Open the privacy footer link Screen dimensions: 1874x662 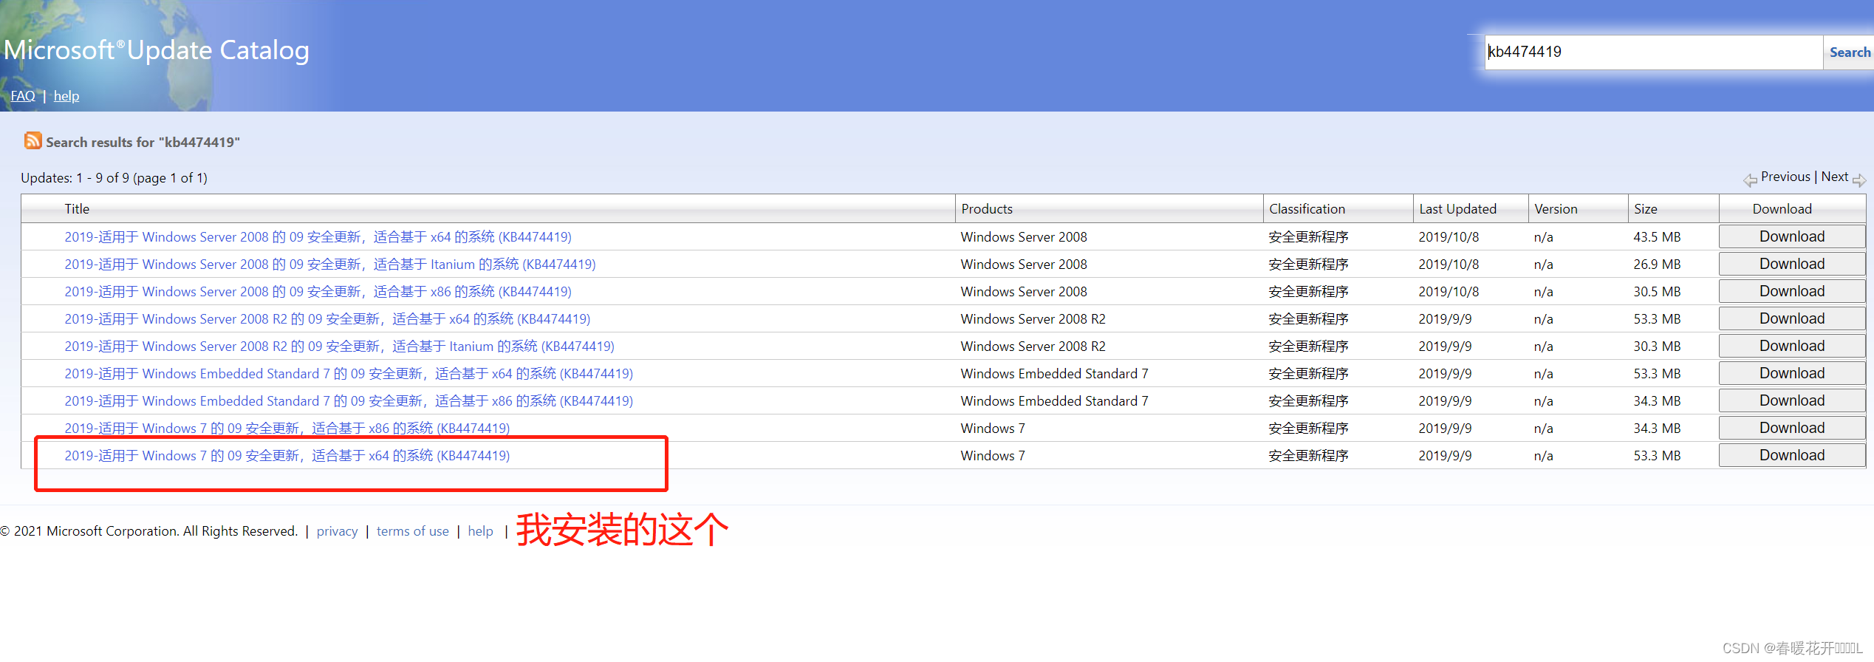tap(337, 531)
